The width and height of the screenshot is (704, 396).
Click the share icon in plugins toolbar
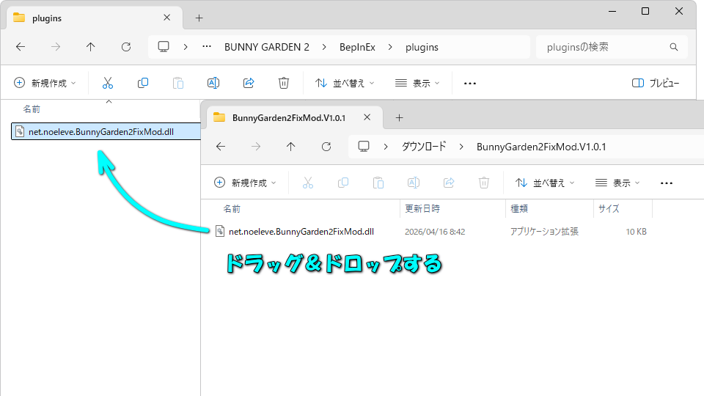[x=249, y=84]
